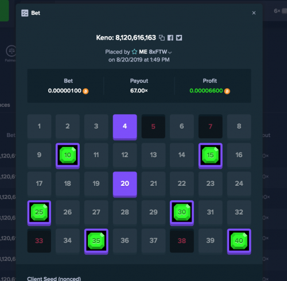
Task: Pick Keno tile number 6
Action: click(x=182, y=126)
